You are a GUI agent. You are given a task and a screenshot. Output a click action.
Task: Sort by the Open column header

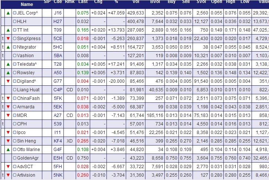217,2
